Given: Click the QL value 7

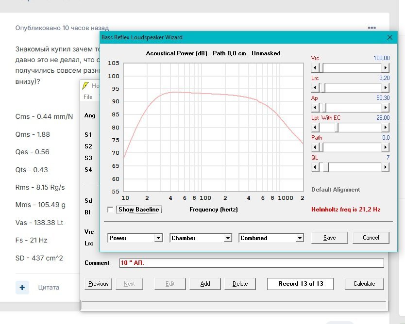Looking at the screenshot, I should [388, 157].
